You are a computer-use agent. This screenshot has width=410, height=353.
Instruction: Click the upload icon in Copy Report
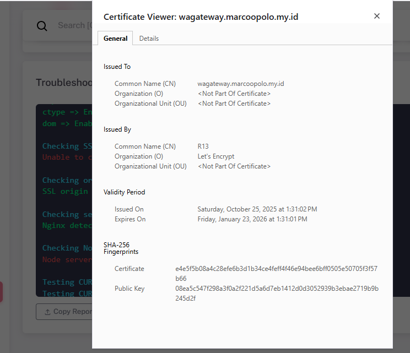(x=46, y=312)
